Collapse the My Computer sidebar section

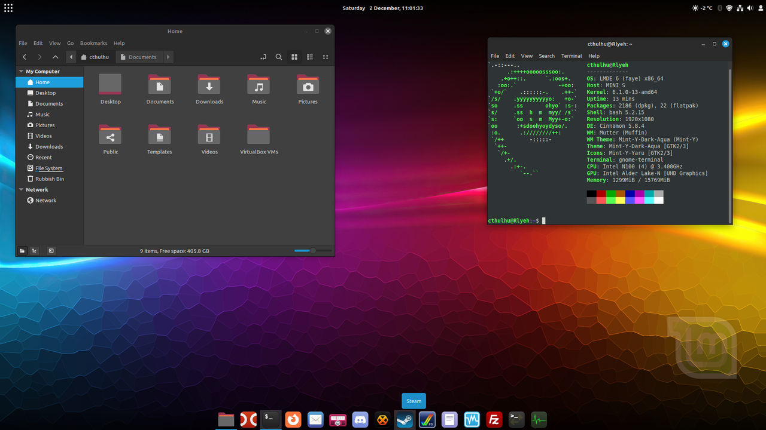[21, 72]
